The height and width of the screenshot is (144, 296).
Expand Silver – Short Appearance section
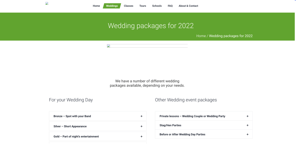(x=70, y=126)
